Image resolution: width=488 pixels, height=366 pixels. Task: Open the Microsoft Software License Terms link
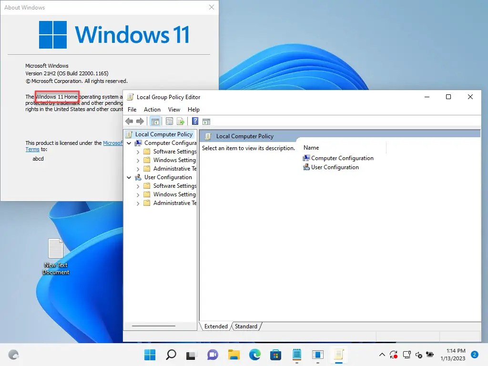coord(113,143)
